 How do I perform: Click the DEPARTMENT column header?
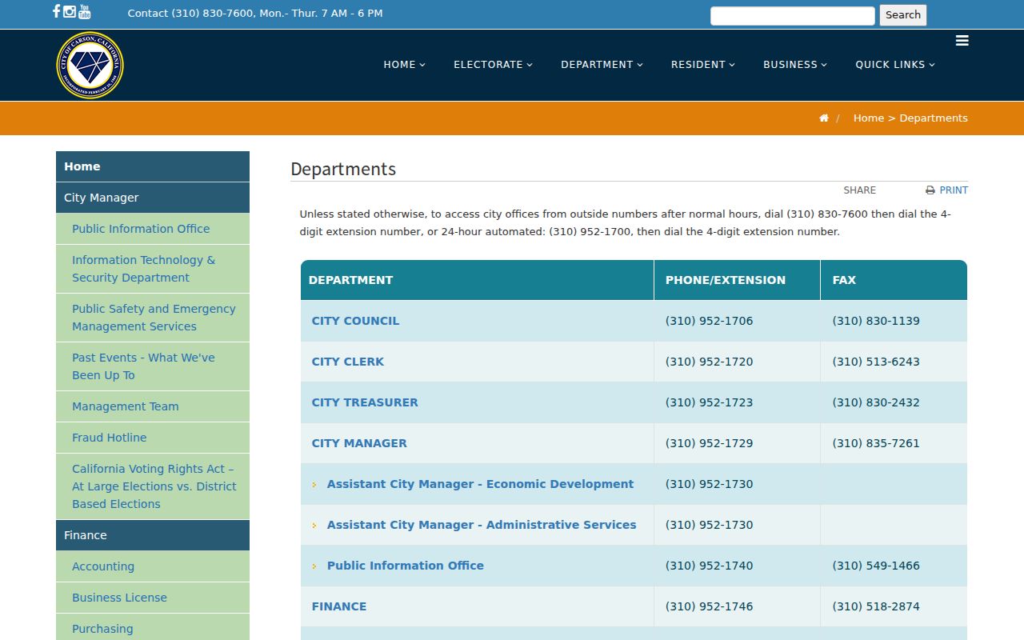pos(478,280)
